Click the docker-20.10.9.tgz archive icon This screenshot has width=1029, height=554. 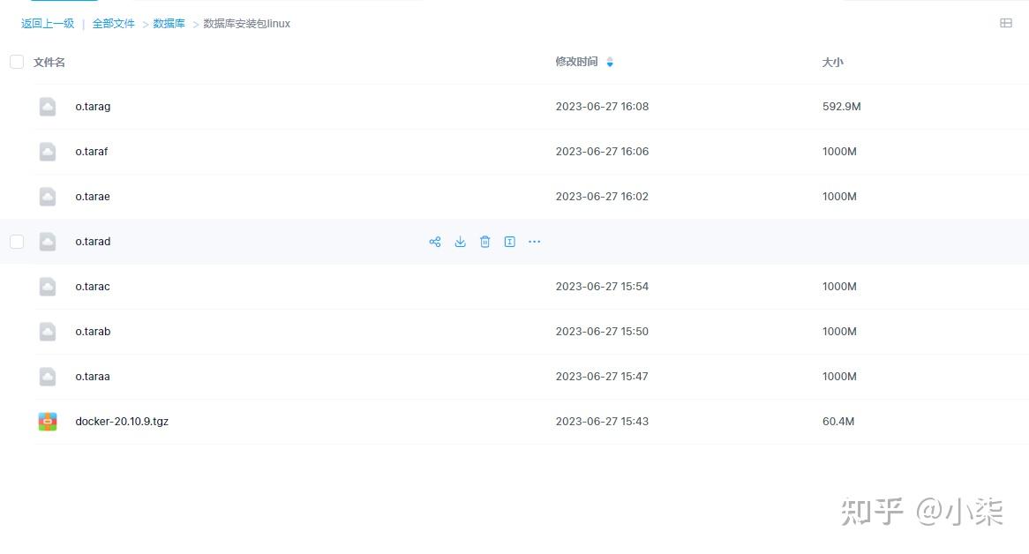click(x=48, y=422)
